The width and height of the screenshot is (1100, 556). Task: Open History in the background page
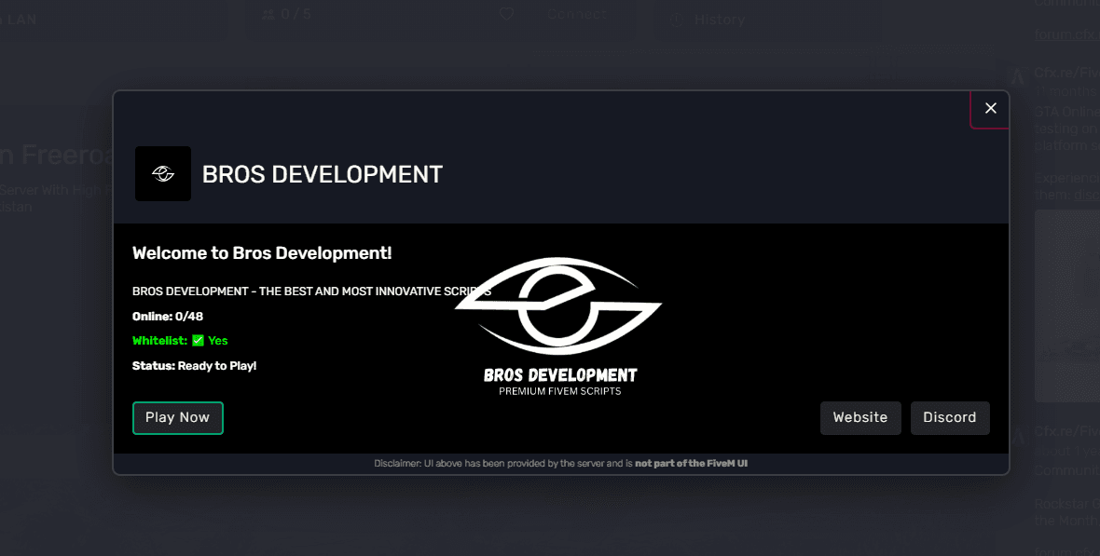coord(719,20)
